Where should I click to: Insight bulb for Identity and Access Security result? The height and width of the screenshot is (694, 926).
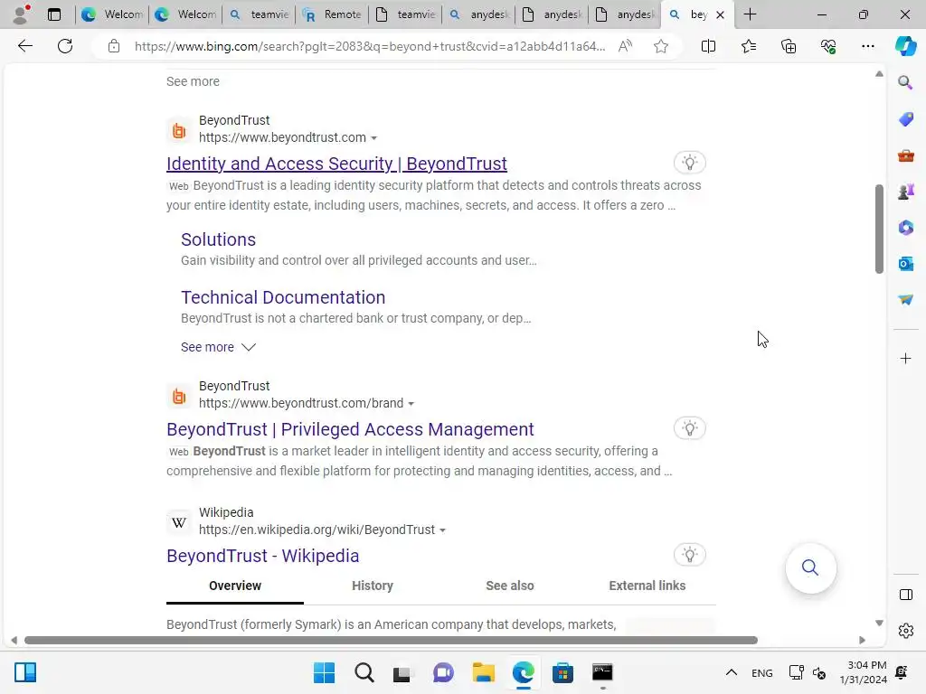click(689, 163)
